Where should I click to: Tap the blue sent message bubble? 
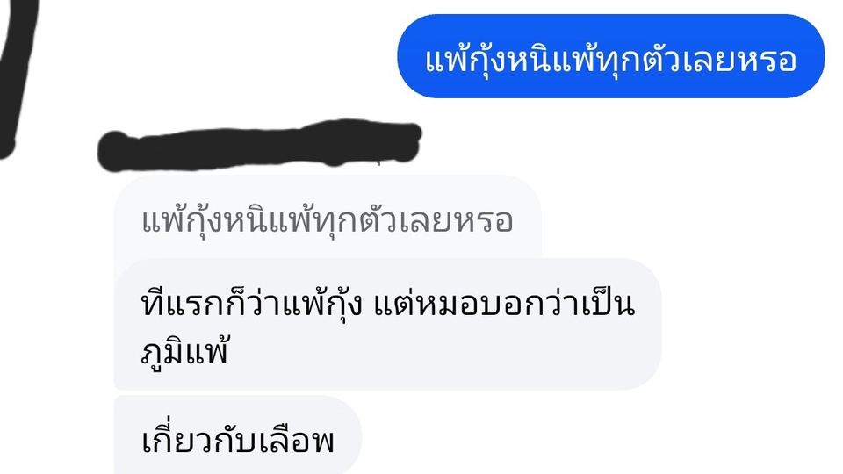click(611, 56)
